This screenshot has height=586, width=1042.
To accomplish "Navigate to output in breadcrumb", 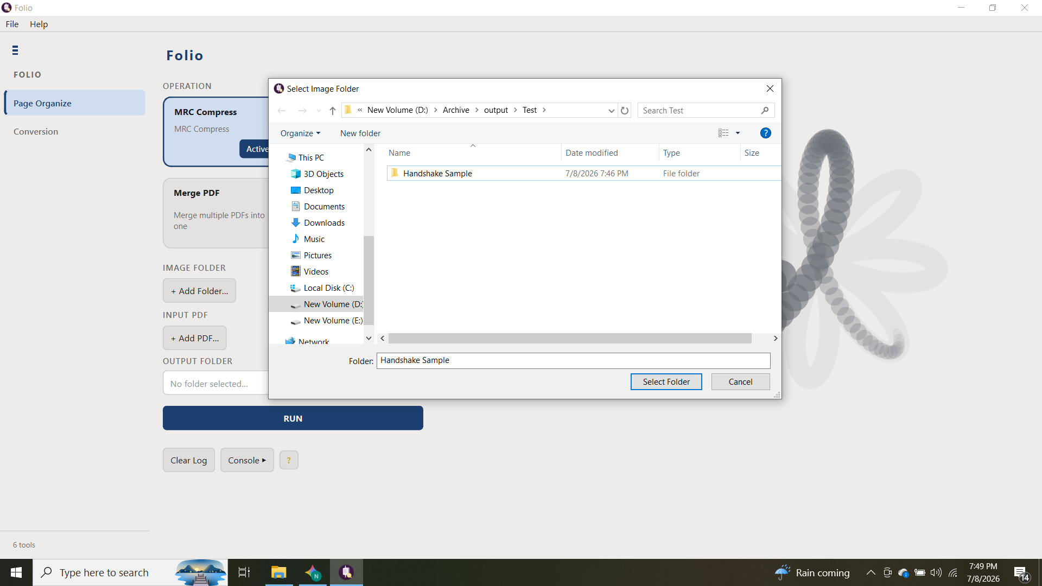I will [x=496, y=110].
